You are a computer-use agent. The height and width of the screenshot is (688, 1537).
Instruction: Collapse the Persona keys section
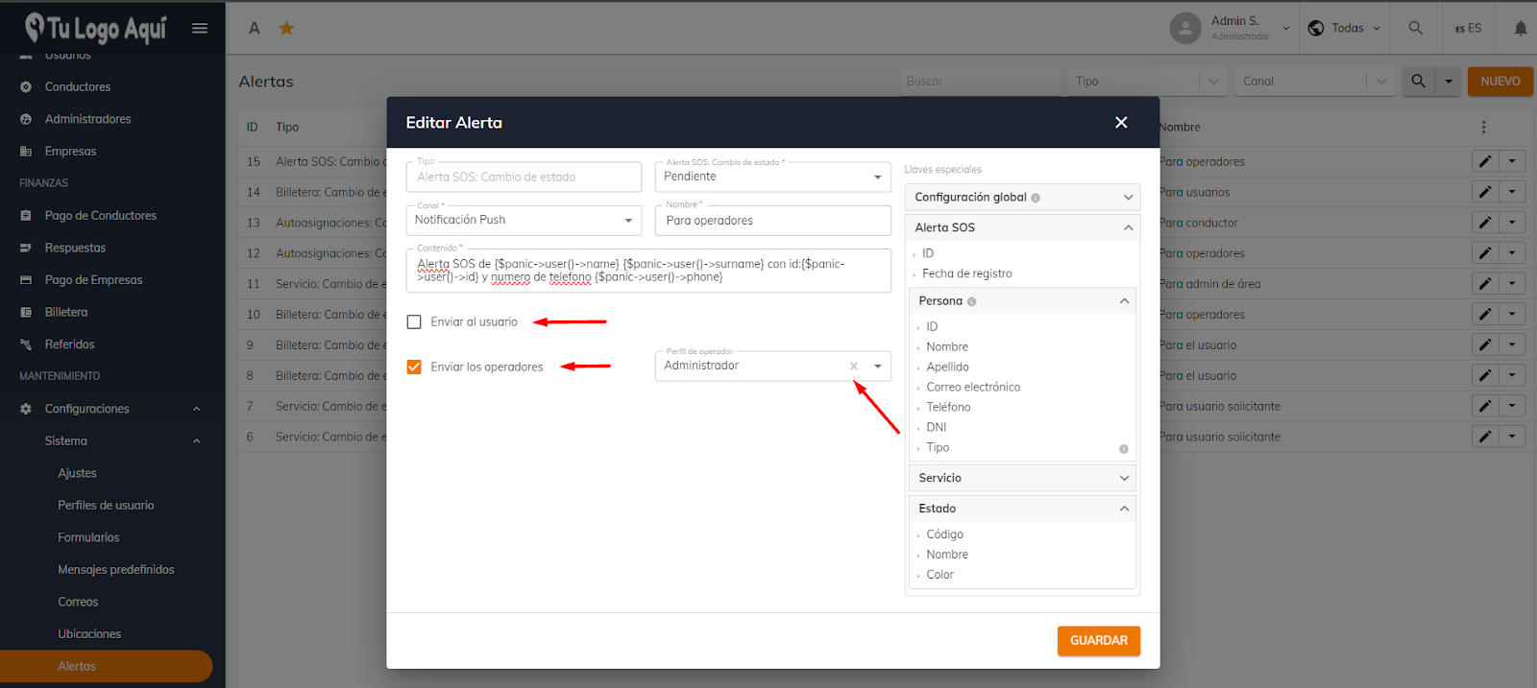tap(1022, 301)
